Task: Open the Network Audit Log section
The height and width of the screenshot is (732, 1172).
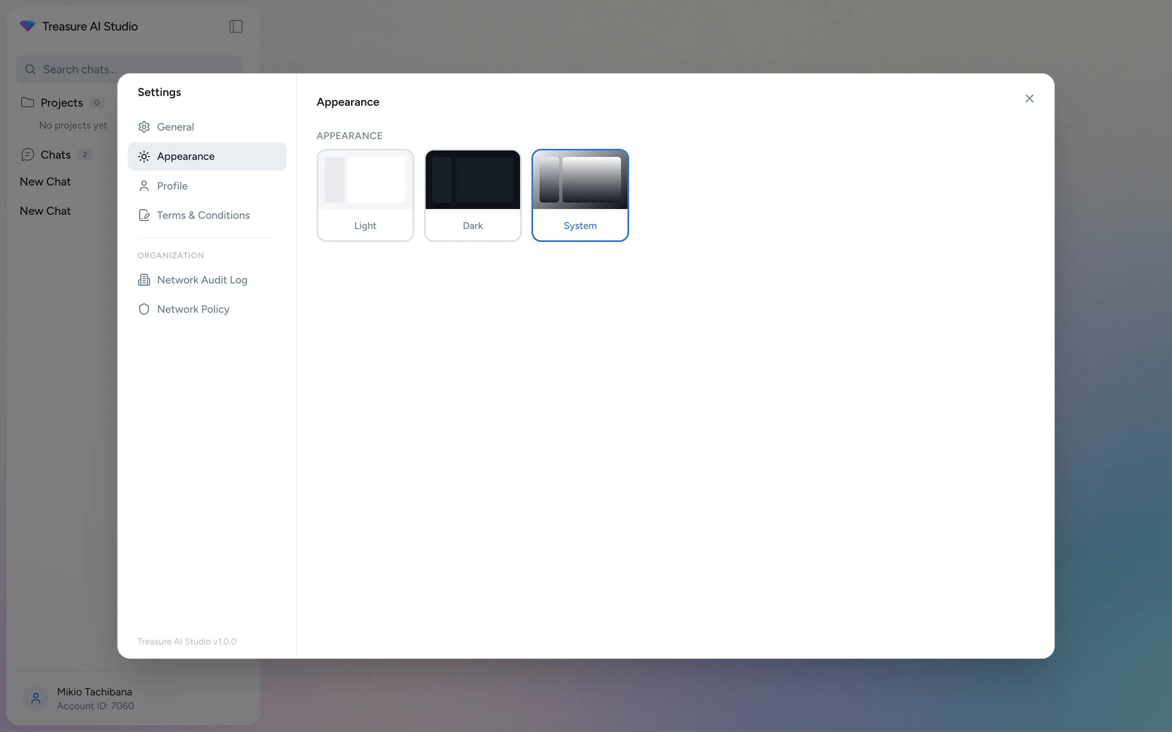Action: coord(207,280)
